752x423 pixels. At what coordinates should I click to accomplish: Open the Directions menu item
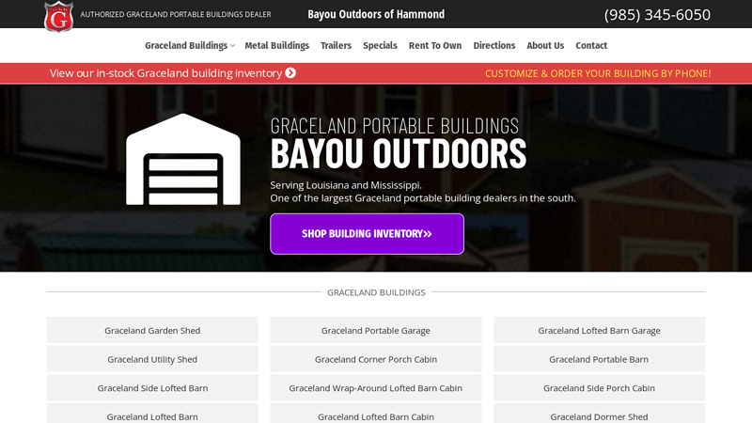494,45
